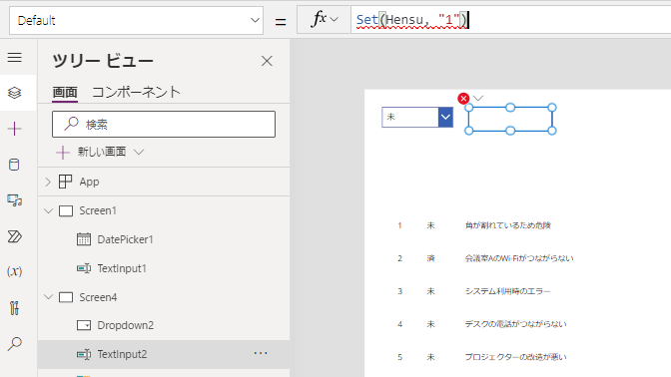671x377 pixels.
Task: Close the Tree view panel
Action: pos(267,61)
